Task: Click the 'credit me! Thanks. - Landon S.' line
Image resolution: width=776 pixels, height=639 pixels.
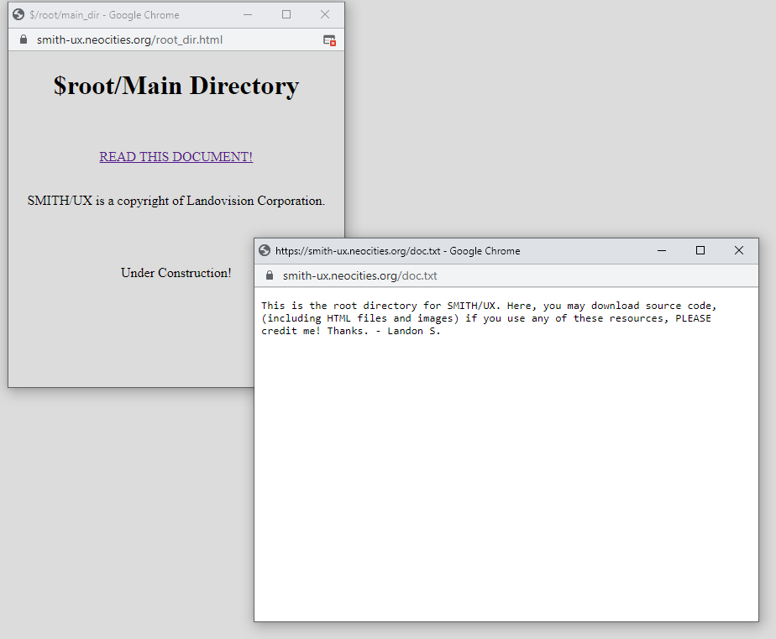Action: [351, 331]
